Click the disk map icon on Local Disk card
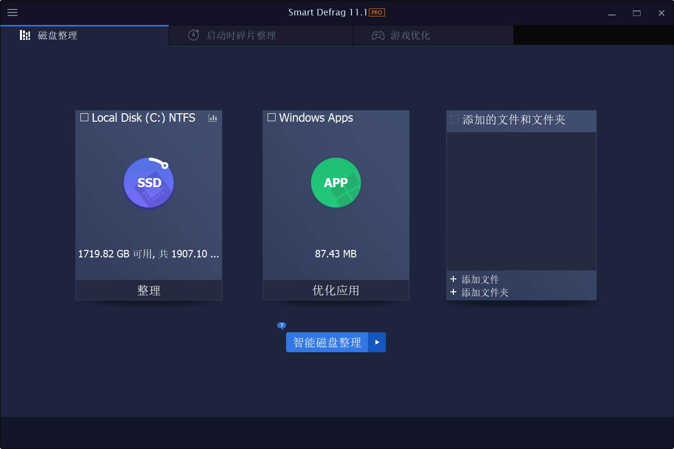This screenshot has height=449, width=674. (213, 118)
